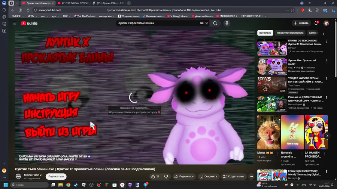Open the POPPY 5 video thumbnail
Viewport: 337px width, 189px height.
pos(272,85)
